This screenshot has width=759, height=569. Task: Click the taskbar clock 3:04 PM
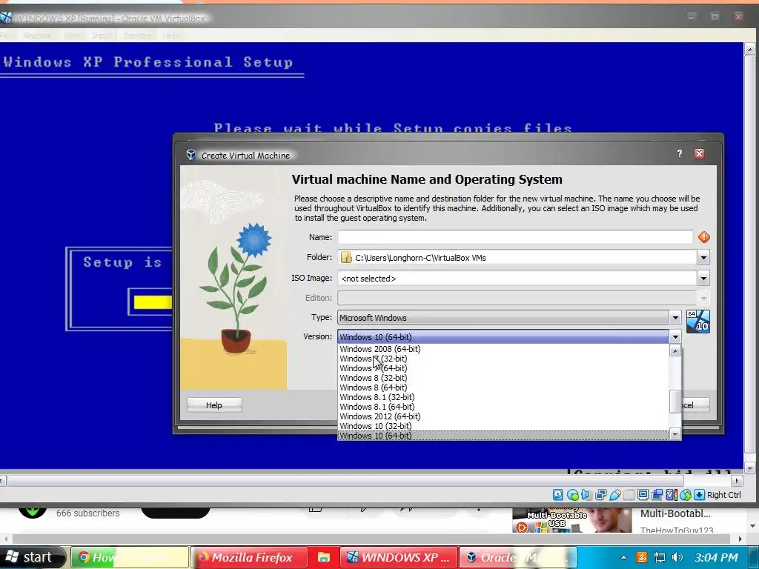pyautogui.click(x=717, y=557)
